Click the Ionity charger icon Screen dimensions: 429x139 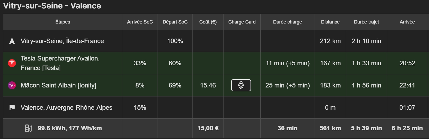pyautogui.click(x=12, y=85)
